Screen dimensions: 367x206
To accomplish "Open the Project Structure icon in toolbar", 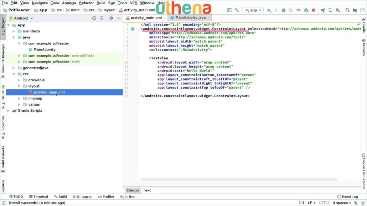I will [355, 10].
